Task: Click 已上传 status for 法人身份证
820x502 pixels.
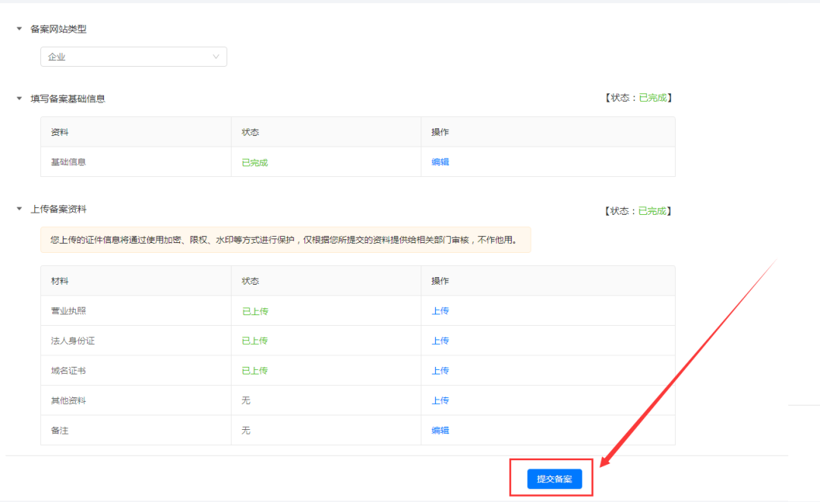Action: [254, 341]
